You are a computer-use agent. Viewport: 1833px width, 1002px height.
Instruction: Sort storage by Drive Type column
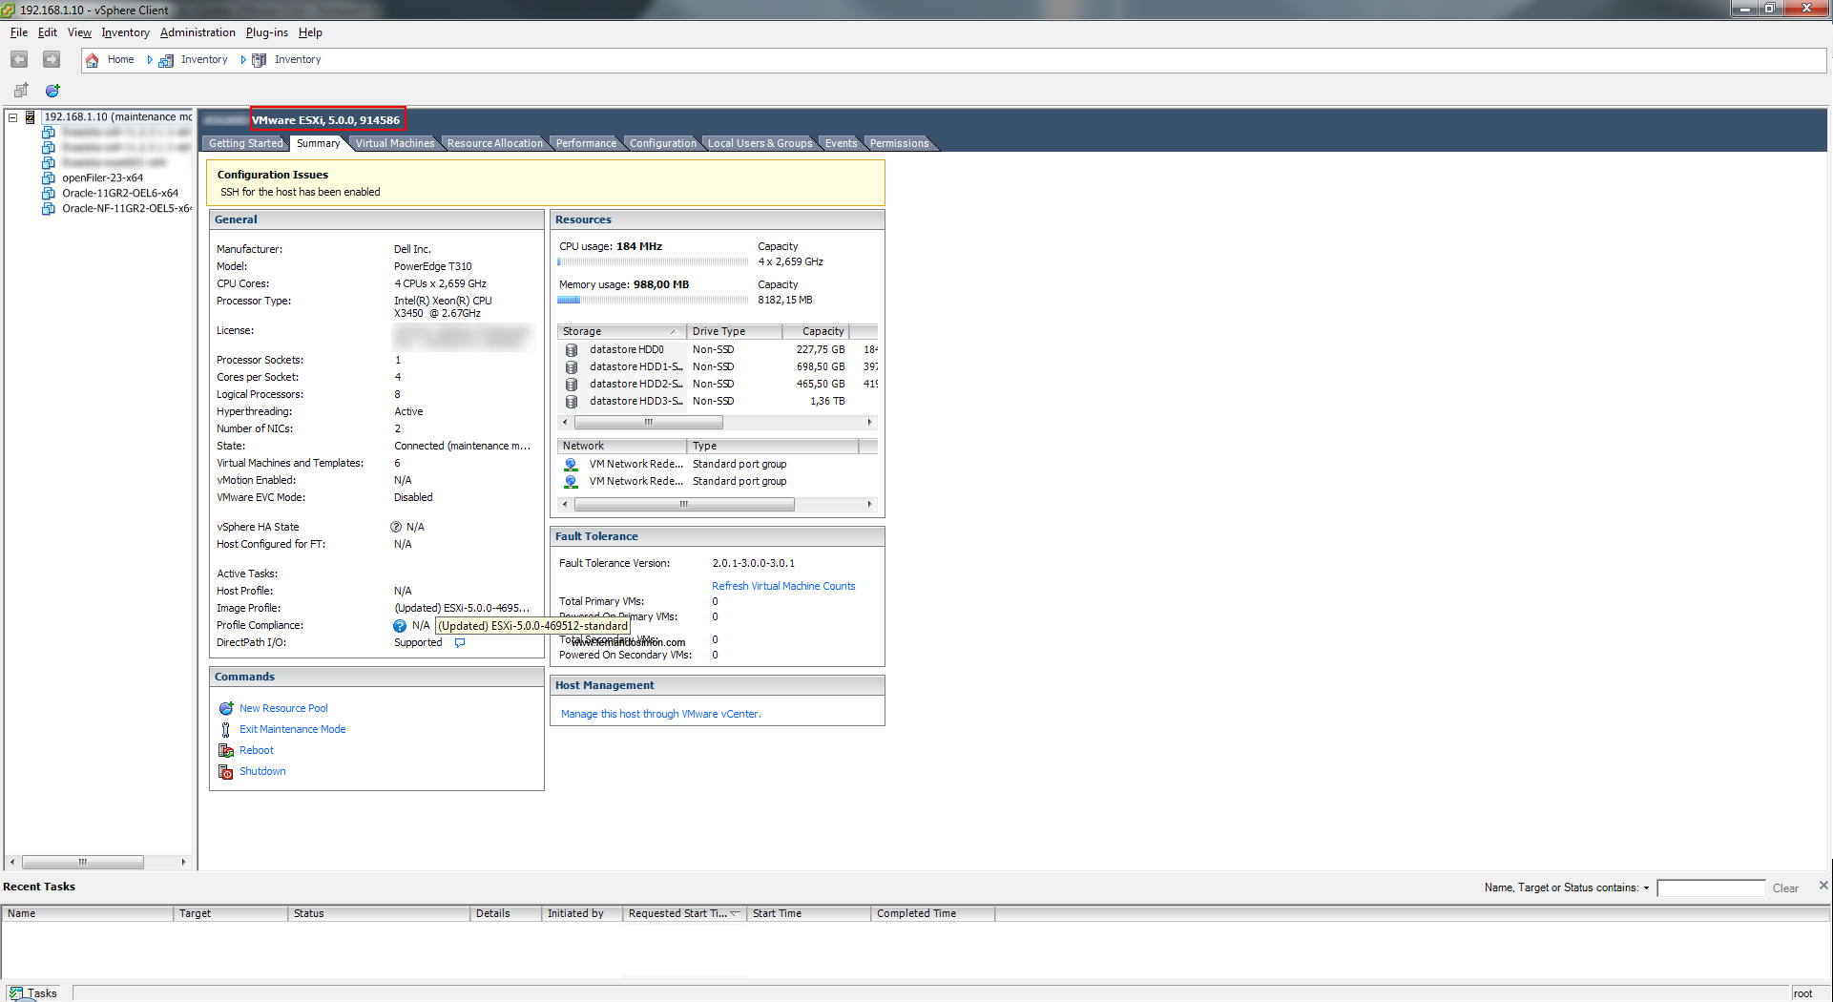point(734,332)
